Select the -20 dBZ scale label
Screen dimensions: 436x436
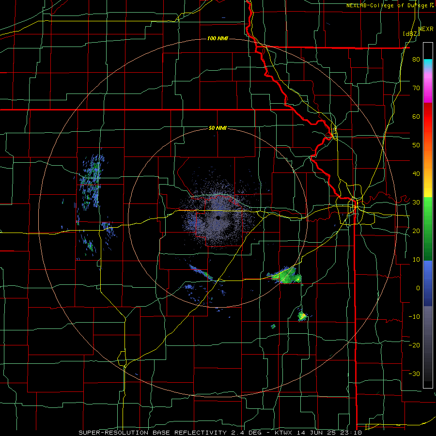[x=414, y=345]
